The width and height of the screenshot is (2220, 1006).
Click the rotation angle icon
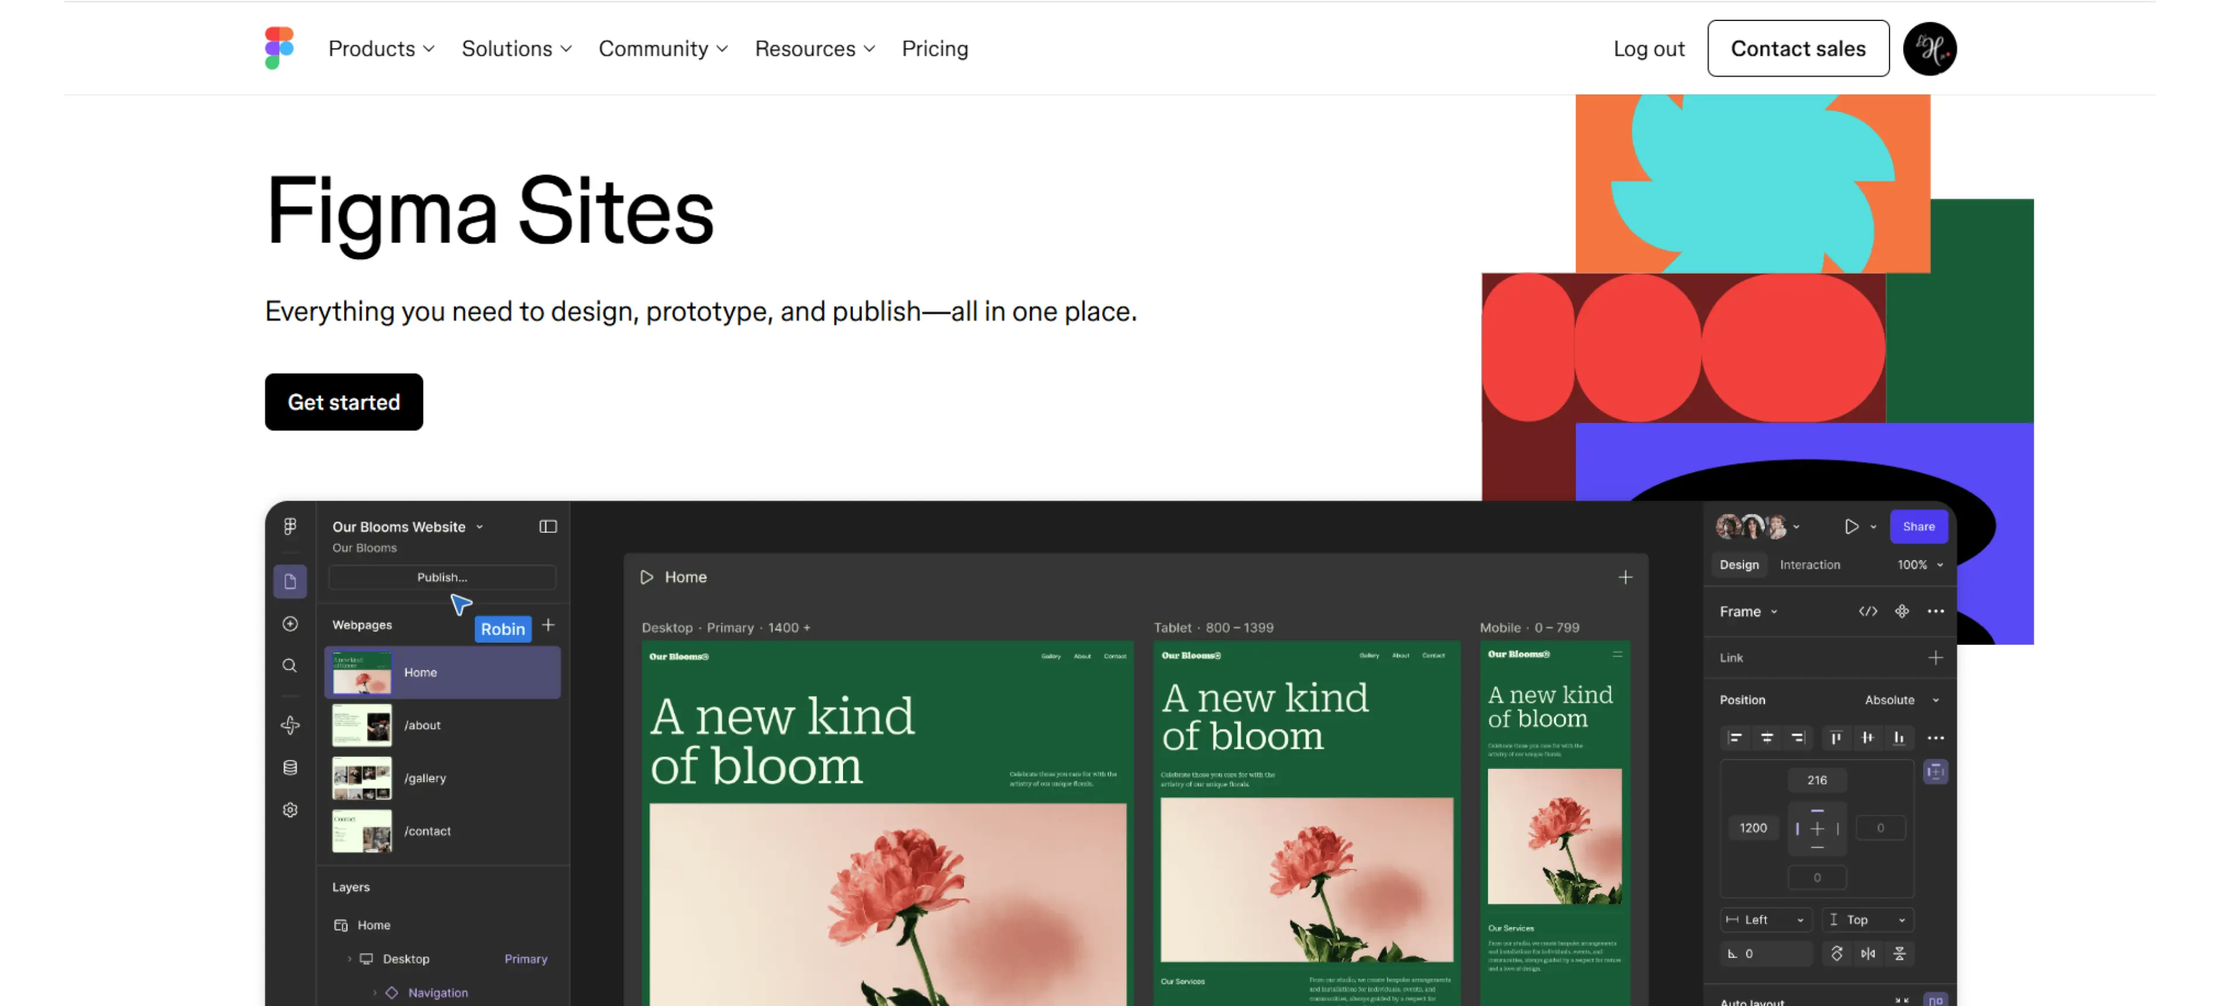point(1733,953)
